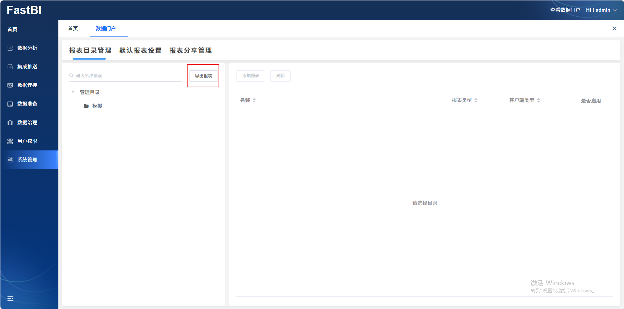Switch to the 默认报表设置 tab
The image size is (624, 309).
140,50
